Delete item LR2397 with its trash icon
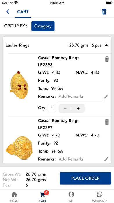Image resolution: width=114 pixels, height=203 pixels. point(107,122)
